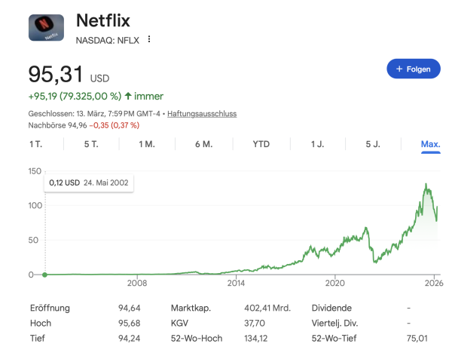
Task: Select the 5 T. time range tab
Action: (91, 144)
